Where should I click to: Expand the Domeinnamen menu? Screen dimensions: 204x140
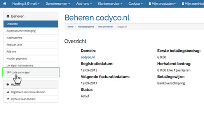click(58, 3)
